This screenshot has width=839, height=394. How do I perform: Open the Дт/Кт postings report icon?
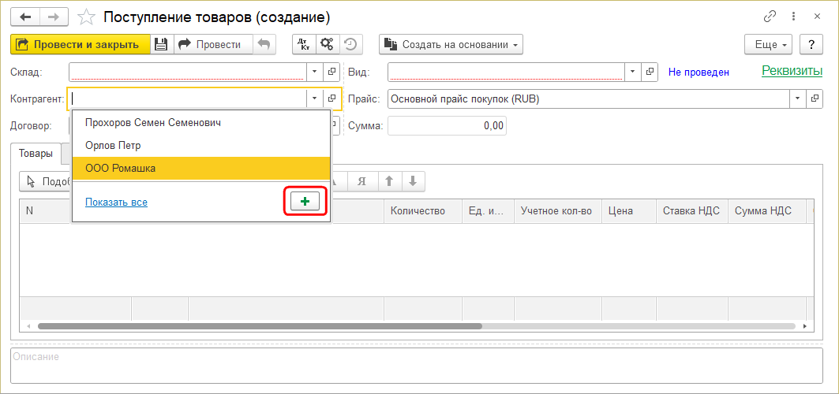[x=304, y=45]
